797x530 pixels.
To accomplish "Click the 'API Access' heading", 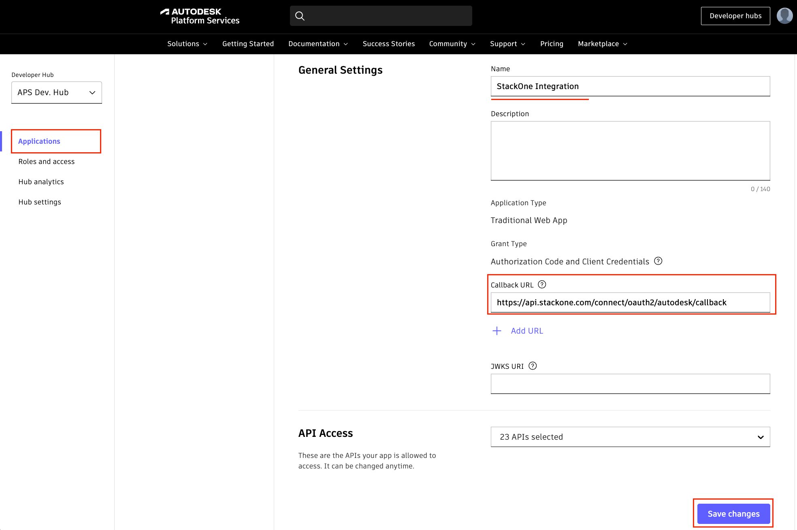I will tap(326, 433).
